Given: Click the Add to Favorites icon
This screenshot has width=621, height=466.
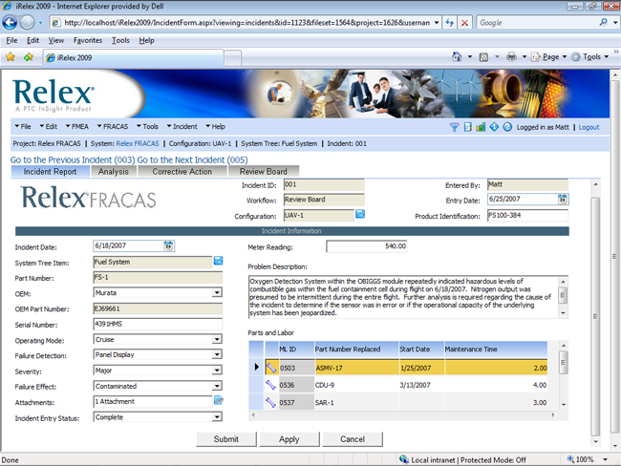Looking at the screenshot, I should [x=29, y=57].
